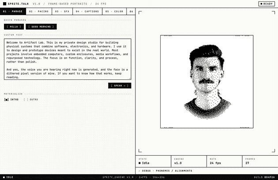Go to the 05 Color tab
The image size is (278, 180).
(114, 11)
